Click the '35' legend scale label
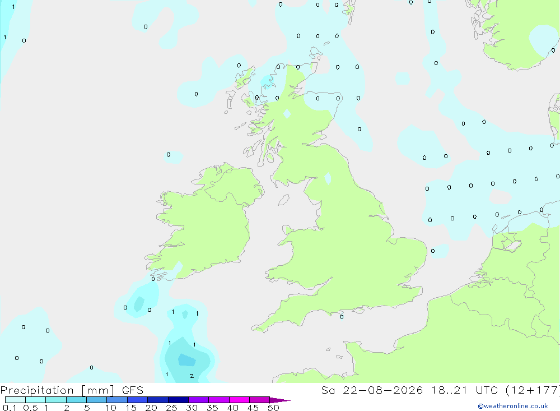 212,408
